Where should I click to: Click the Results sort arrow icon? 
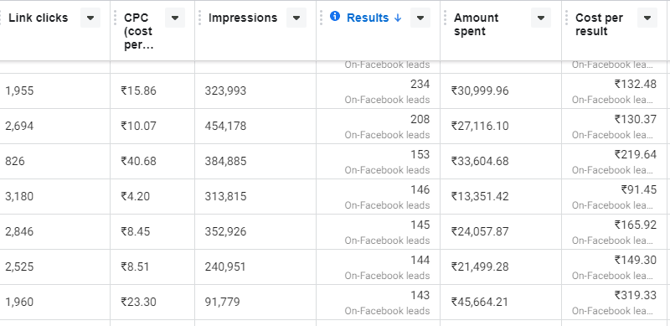(x=397, y=18)
